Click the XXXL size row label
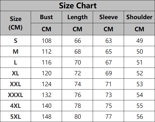 [16, 95]
